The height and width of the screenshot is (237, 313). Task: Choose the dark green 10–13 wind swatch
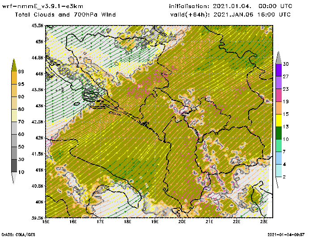click(279, 133)
